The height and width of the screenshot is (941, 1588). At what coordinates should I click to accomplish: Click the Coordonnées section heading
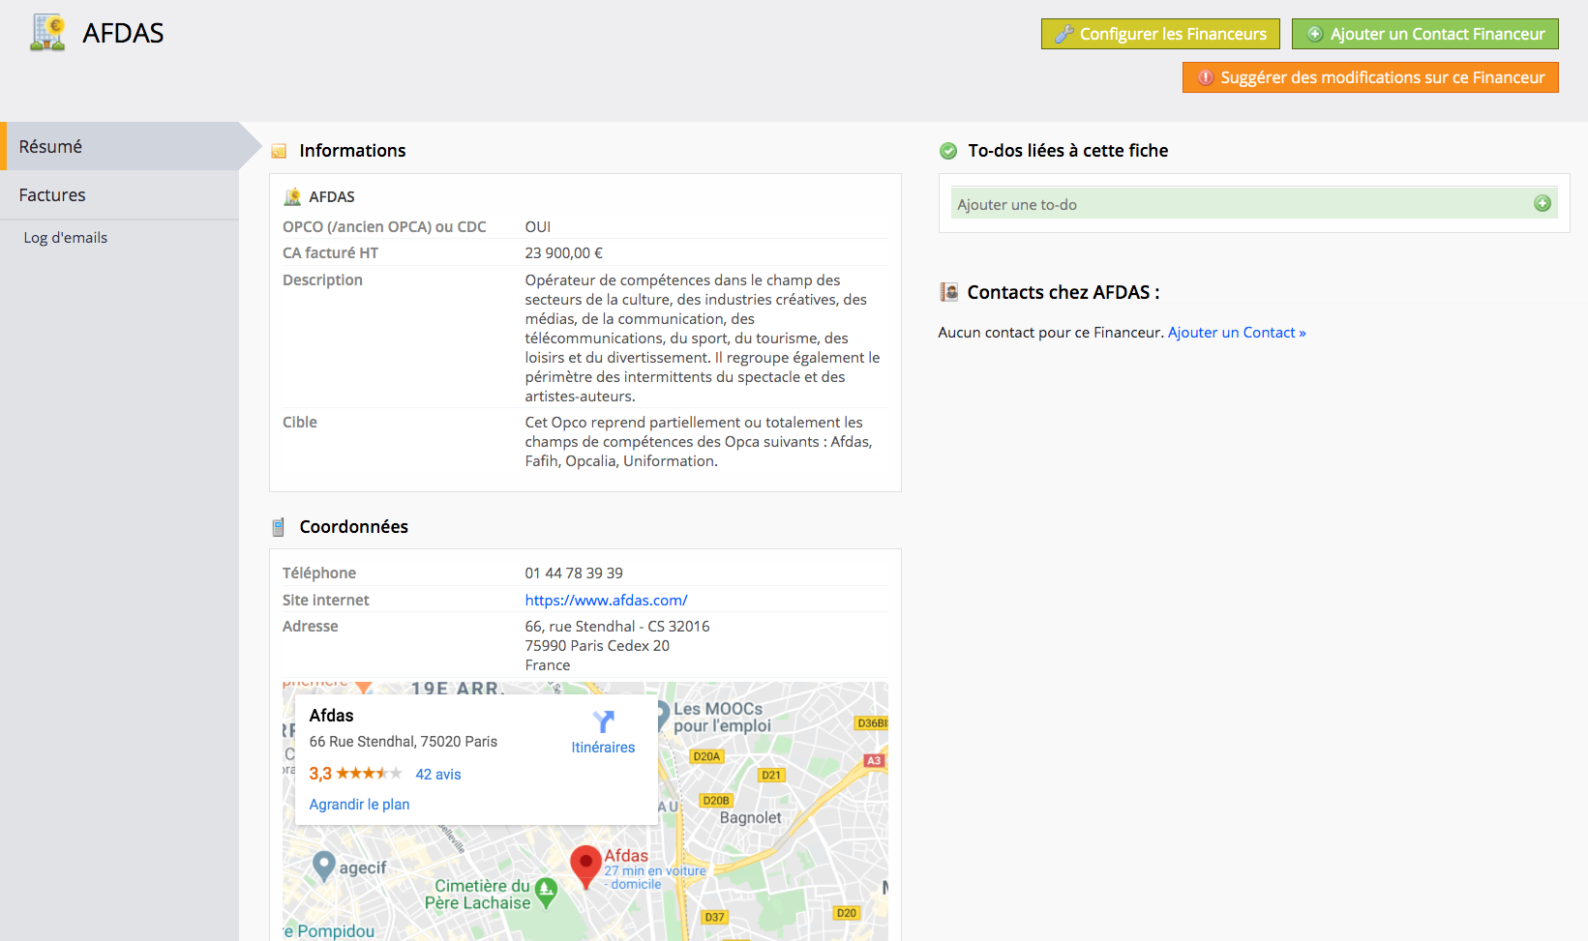point(353,527)
